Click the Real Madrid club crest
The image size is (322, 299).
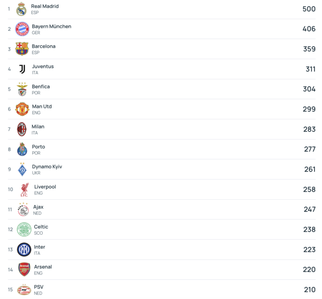(x=21, y=9)
